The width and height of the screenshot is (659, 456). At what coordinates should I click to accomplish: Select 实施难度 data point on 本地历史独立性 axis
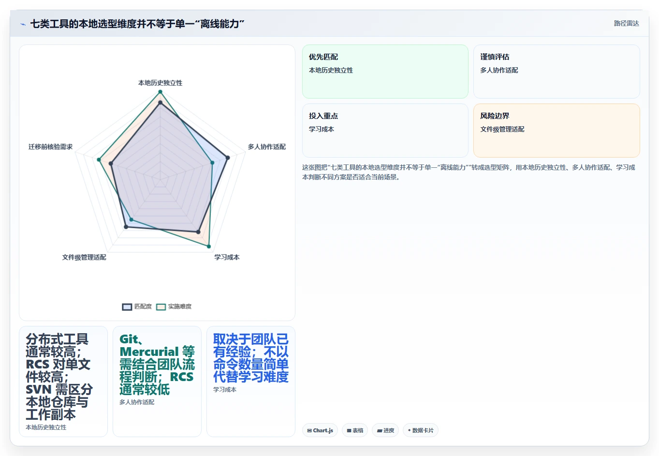coord(160,91)
